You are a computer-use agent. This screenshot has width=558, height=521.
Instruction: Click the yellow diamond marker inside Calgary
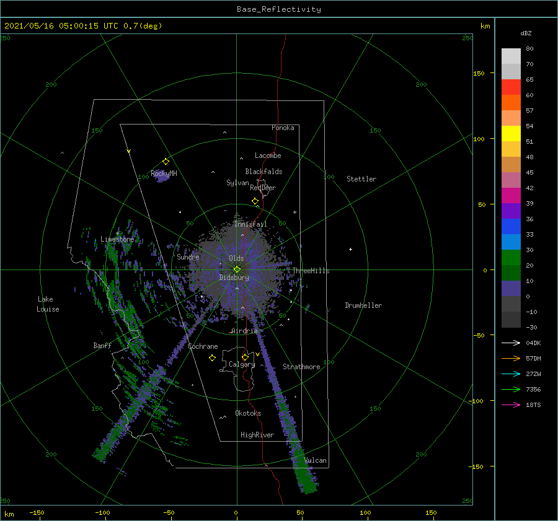pos(245,357)
